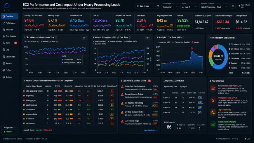Click info icon beside Network Throughput chart title
The width and height of the screenshot is (254, 143).
pos(130,37)
